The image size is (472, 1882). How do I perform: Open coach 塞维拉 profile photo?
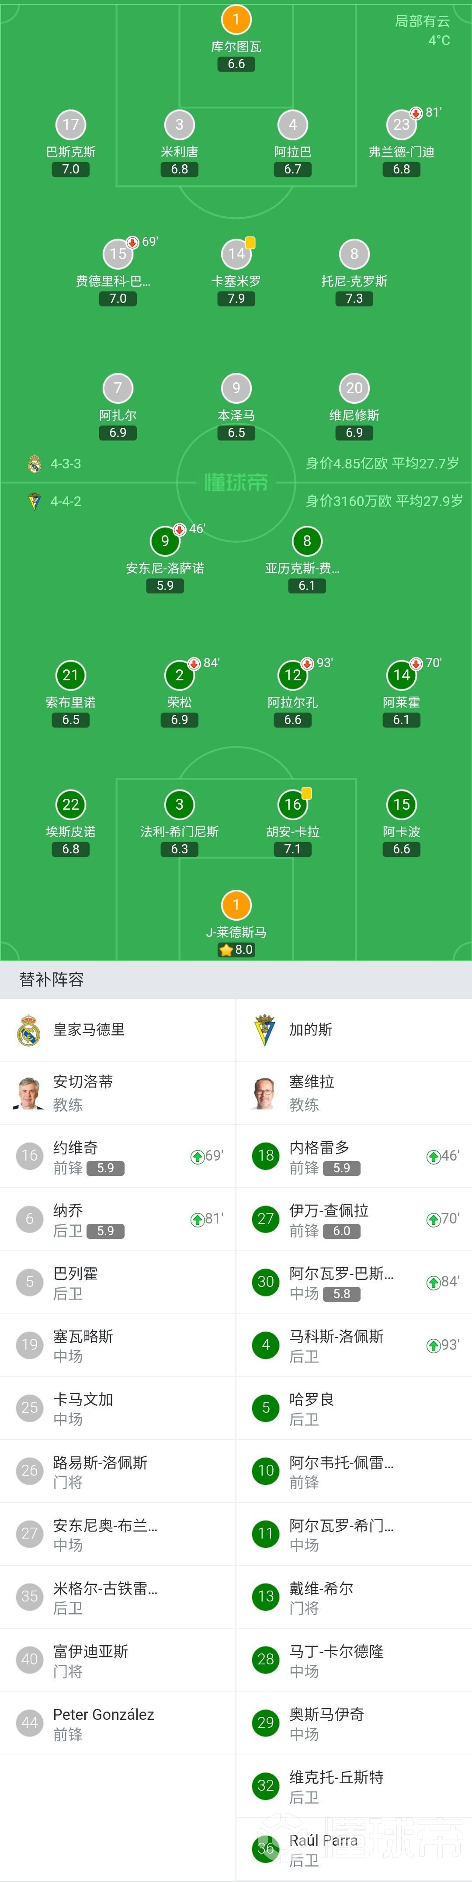264,1093
